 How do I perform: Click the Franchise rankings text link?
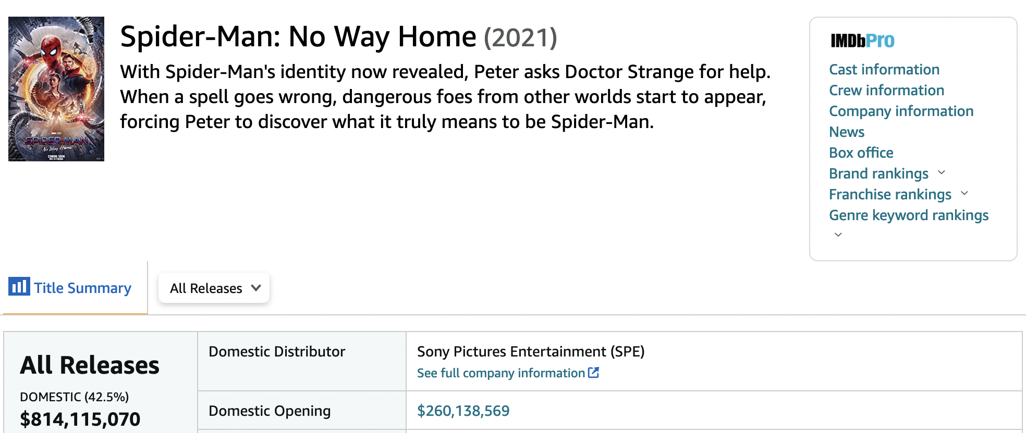(890, 194)
